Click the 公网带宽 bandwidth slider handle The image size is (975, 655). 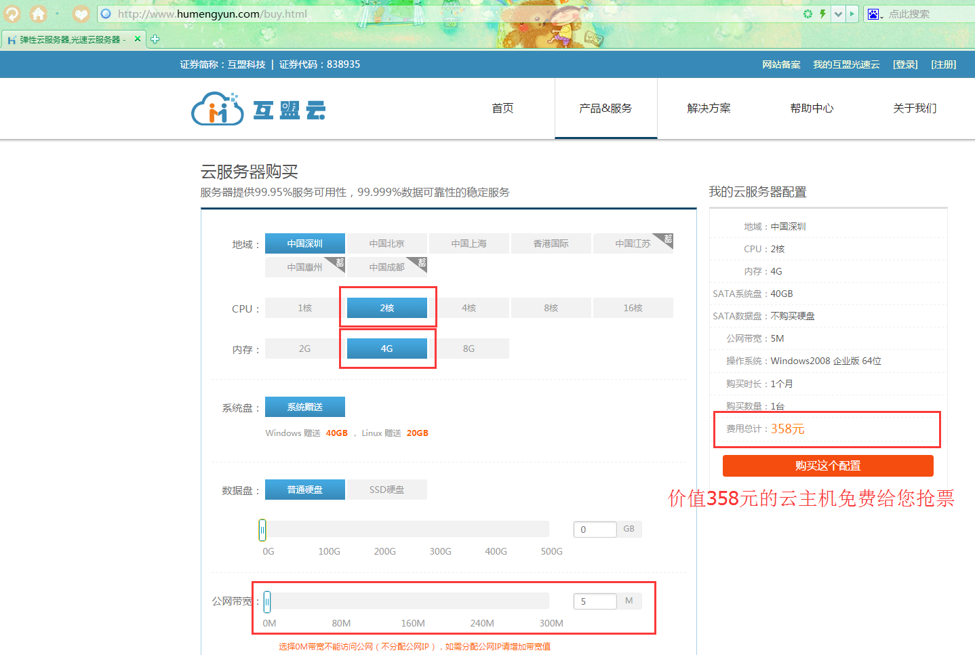[x=267, y=601]
